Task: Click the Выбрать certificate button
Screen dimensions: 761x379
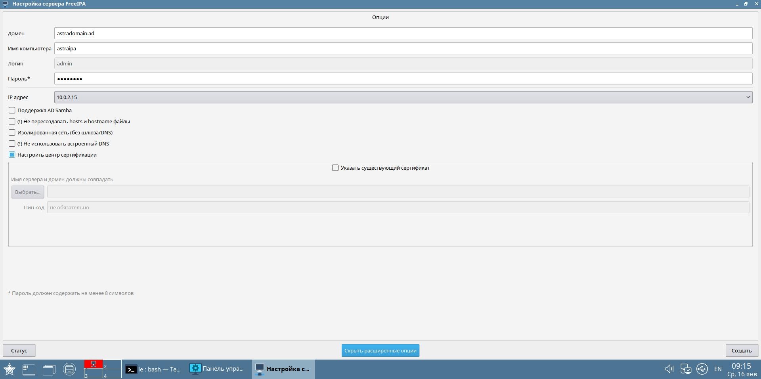Action: (28, 192)
